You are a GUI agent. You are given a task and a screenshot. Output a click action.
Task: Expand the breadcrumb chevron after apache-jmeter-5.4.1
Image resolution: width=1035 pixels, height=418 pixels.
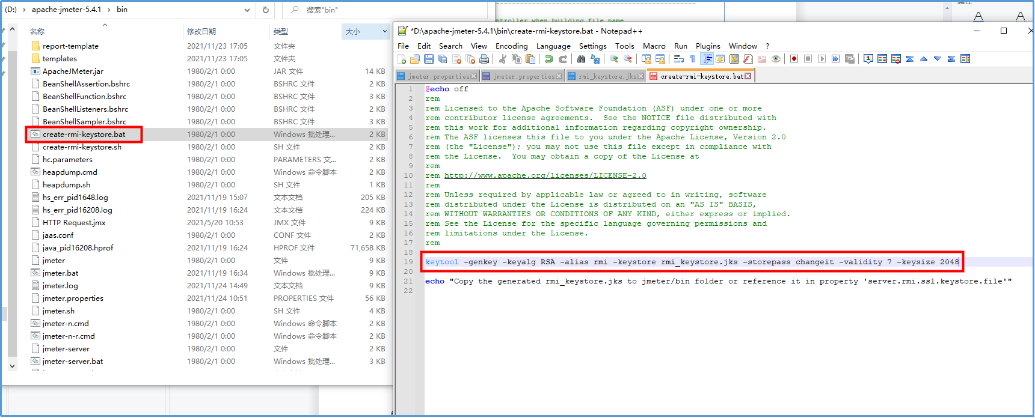pos(109,10)
